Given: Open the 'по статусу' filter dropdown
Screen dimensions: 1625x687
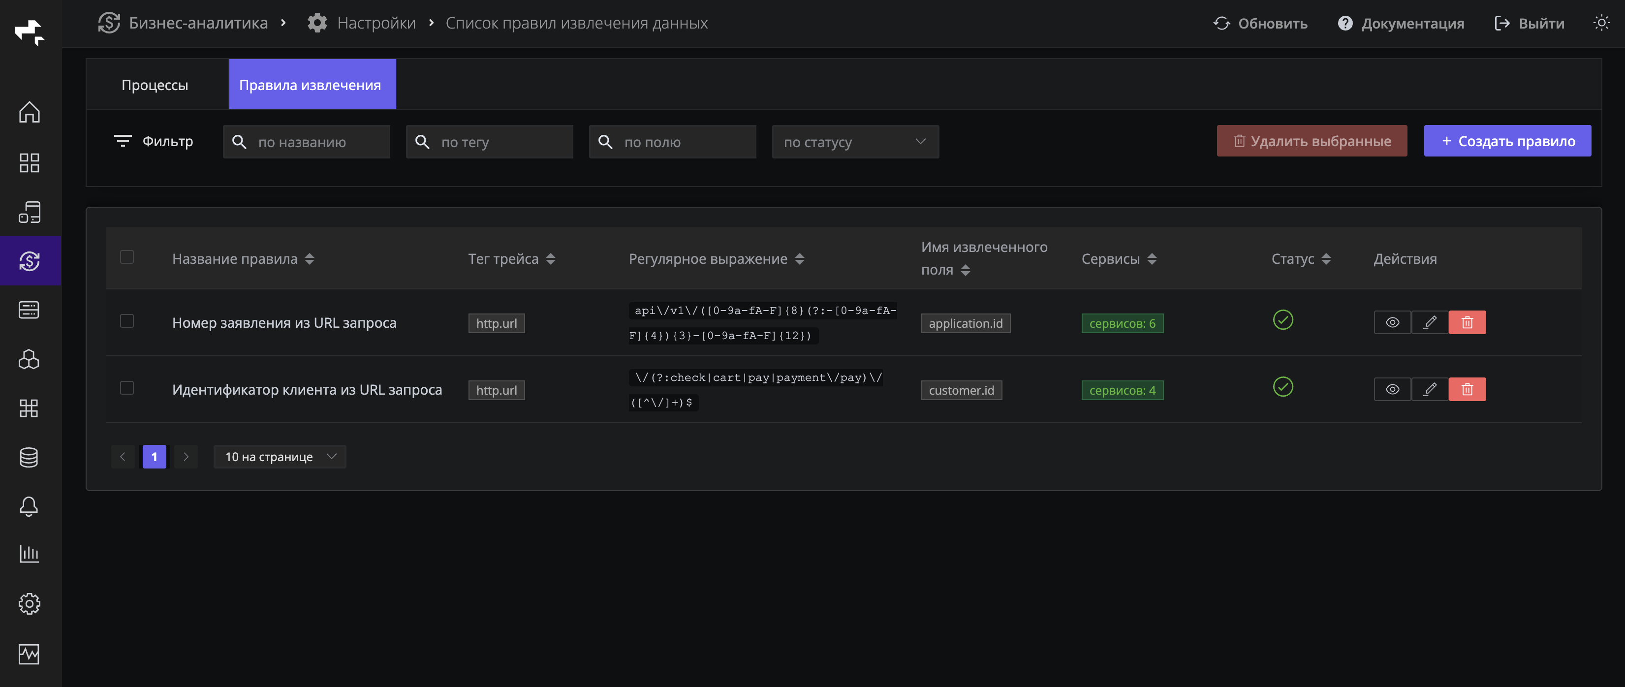Looking at the screenshot, I should coord(855,142).
